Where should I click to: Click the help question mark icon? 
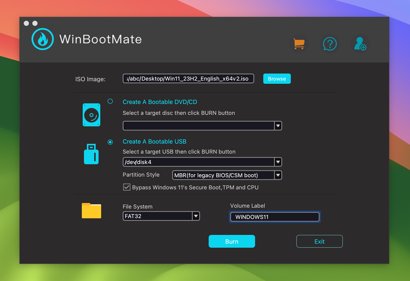[330, 44]
